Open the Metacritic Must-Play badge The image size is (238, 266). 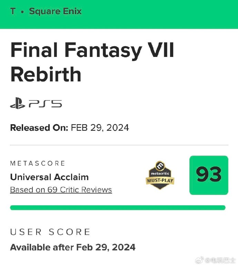(160, 175)
